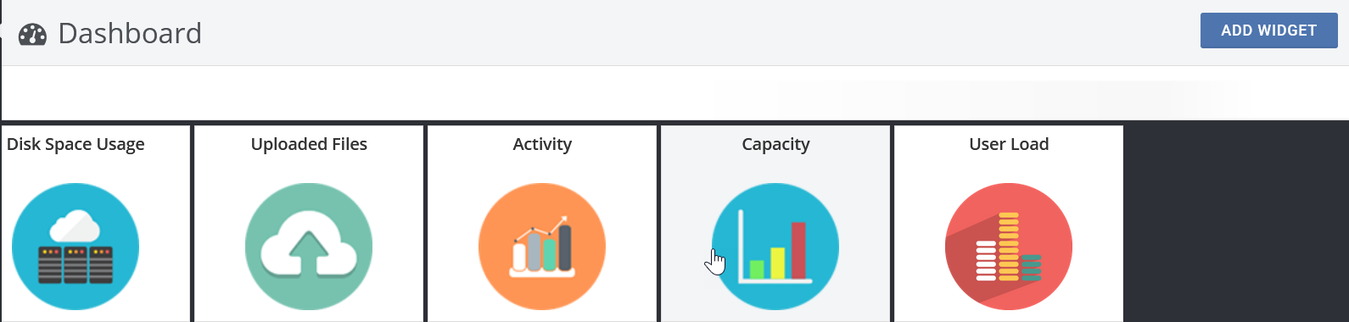Screen dimensions: 1349x322
Task: Select the Dashboard heading text
Action: (130, 33)
